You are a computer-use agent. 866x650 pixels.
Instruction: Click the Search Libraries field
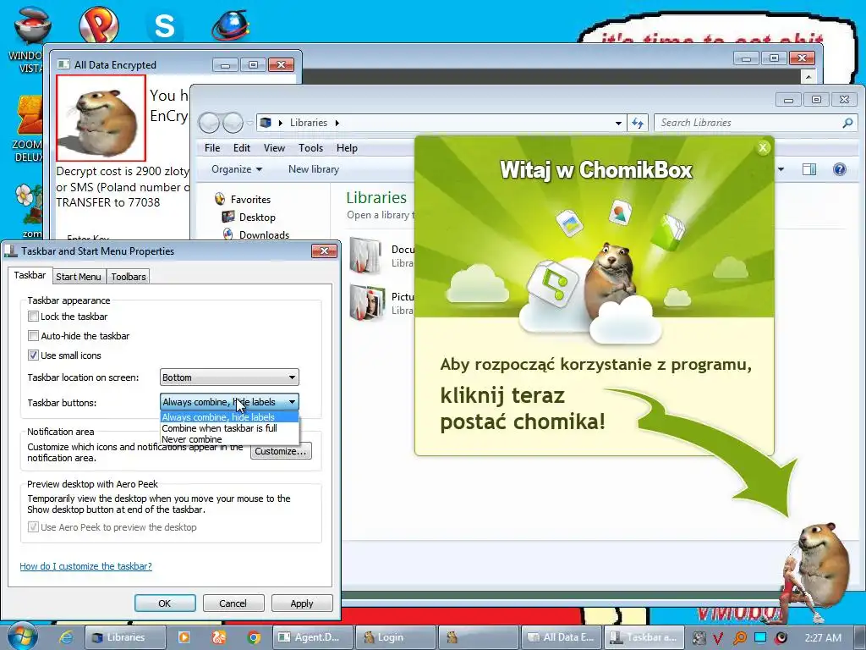755,123
